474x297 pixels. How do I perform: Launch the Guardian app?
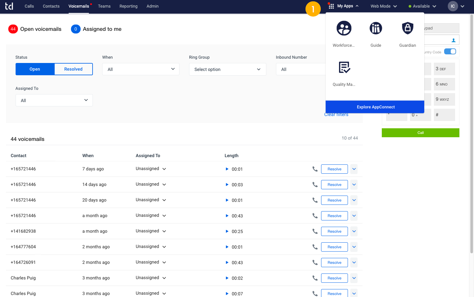coord(408,28)
